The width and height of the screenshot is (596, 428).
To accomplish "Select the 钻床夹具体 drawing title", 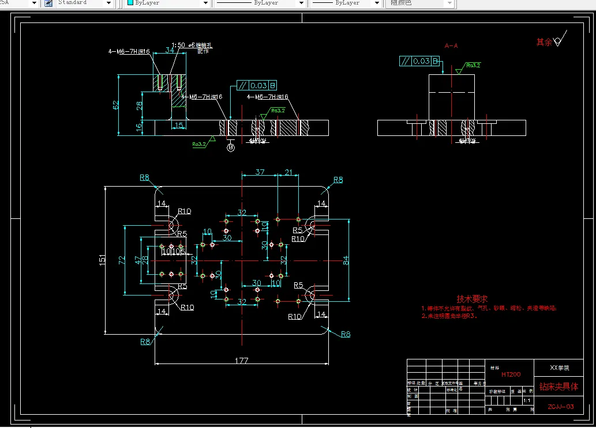I will tap(558, 387).
